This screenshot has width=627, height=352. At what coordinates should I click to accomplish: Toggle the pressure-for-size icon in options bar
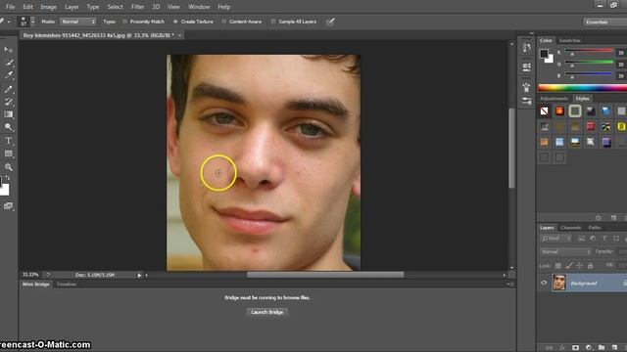330,22
